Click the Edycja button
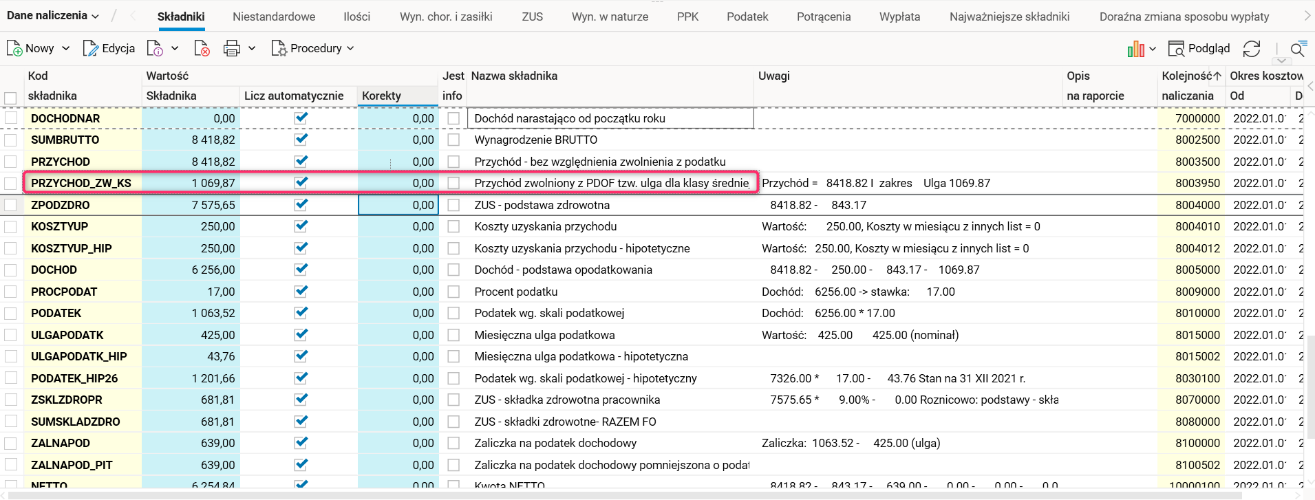The height and width of the screenshot is (500, 1315). coord(109,48)
